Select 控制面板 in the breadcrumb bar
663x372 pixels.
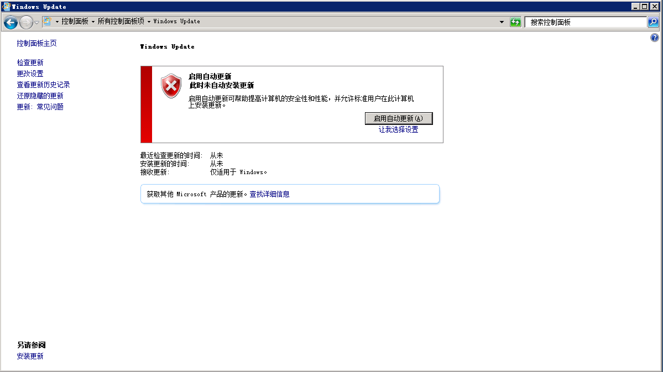point(74,22)
